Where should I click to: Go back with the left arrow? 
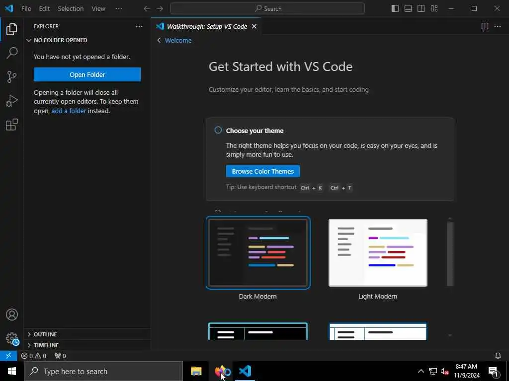coord(147,9)
